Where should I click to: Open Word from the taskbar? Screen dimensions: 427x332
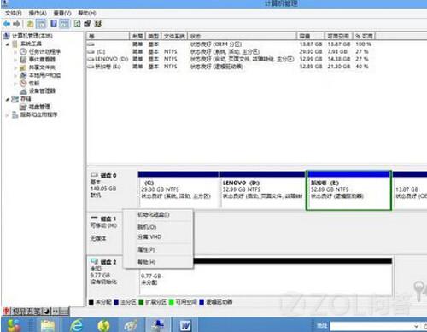185,325
